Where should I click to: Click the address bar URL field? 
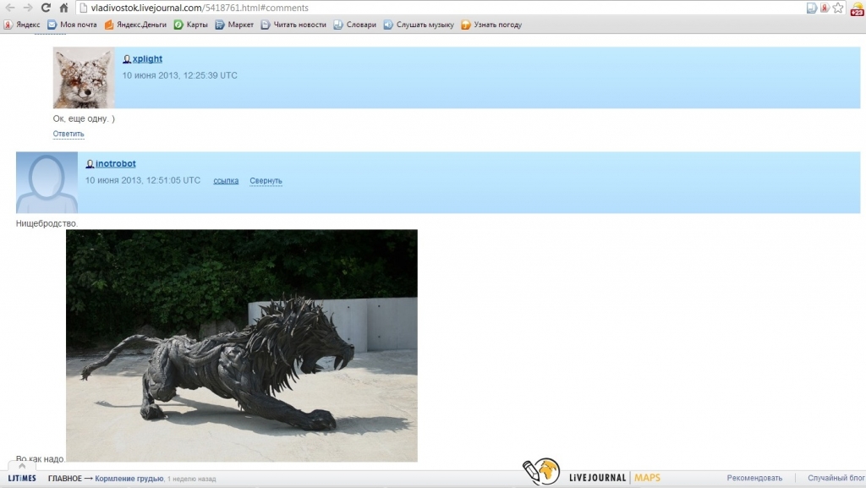tap(439, 8)
